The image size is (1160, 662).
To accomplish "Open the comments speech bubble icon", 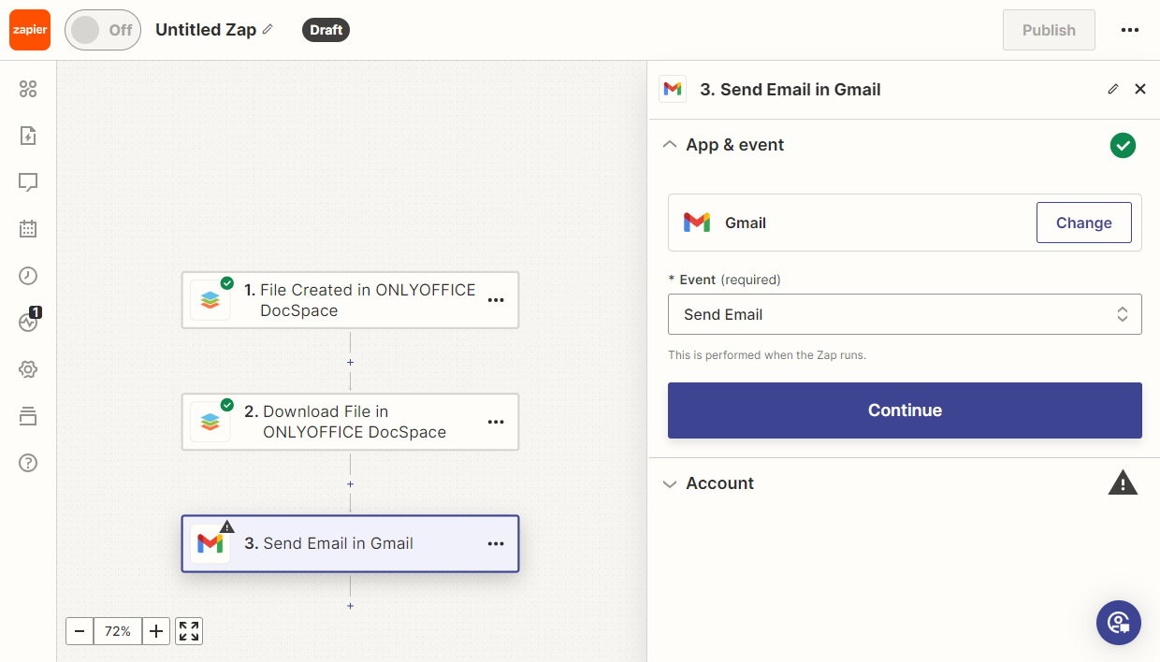I will coord(28,182).
